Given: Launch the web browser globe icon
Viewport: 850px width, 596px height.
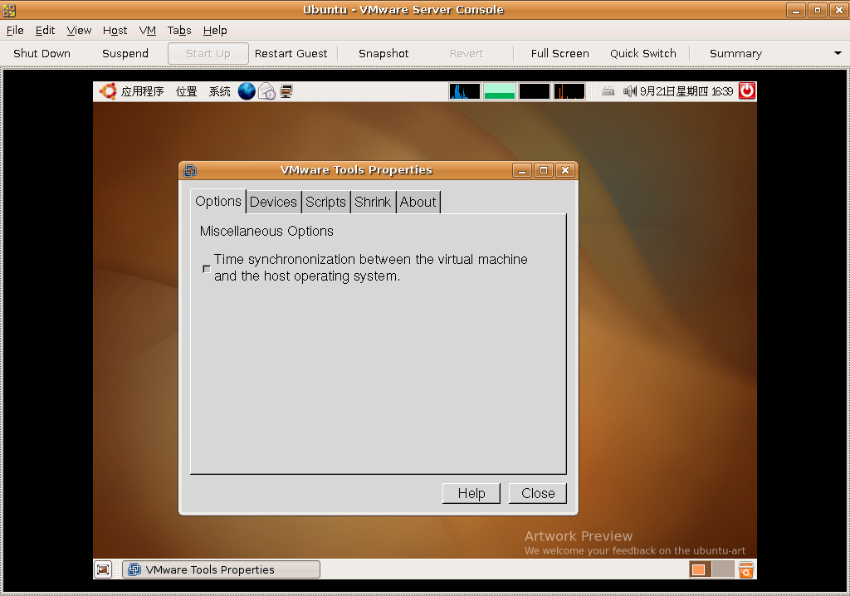Looking at the screenshot, I should tap(247, 91).
